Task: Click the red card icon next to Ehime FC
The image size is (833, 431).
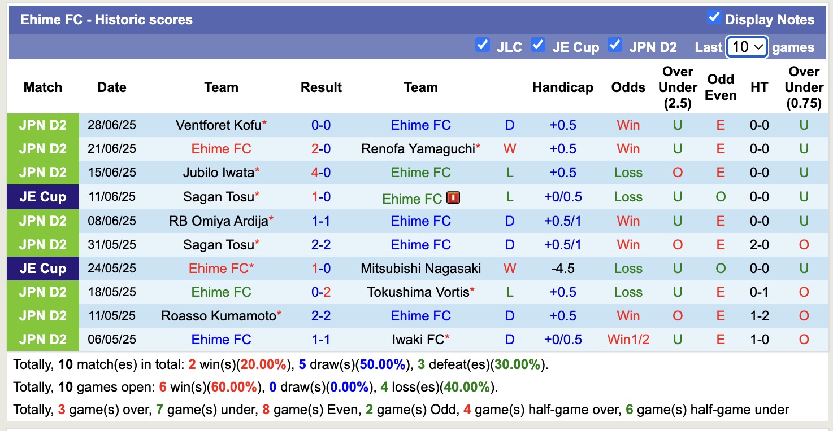Action: coord(453,198)
